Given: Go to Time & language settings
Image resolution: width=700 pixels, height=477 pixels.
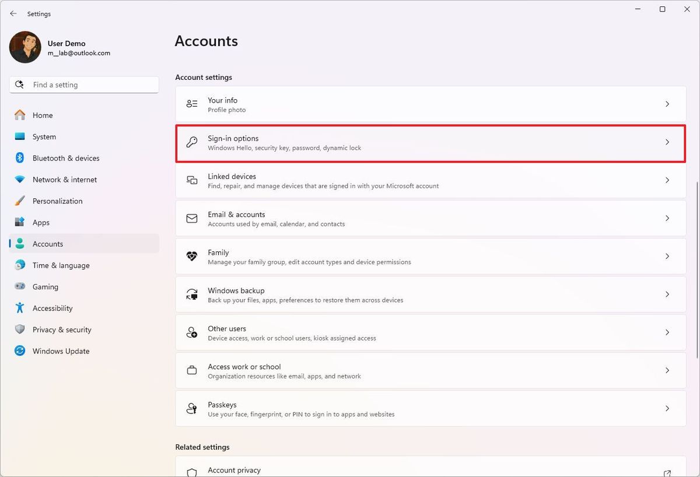Looking at the screenshot, I should point(61,265).
